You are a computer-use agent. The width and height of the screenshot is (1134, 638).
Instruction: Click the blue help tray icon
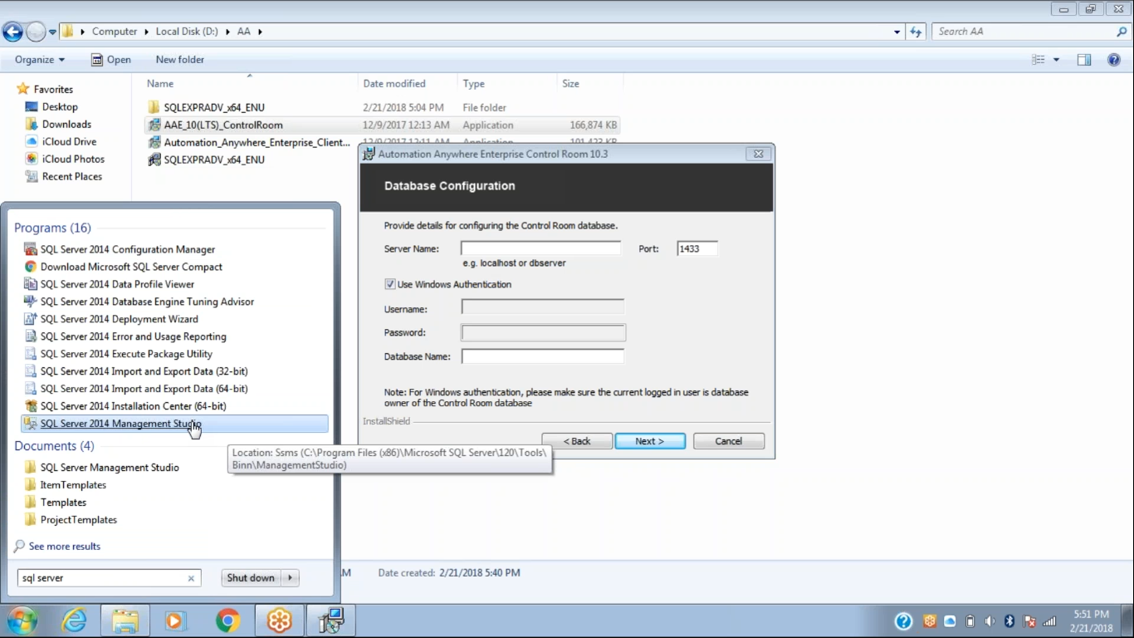tap(904, 621)
